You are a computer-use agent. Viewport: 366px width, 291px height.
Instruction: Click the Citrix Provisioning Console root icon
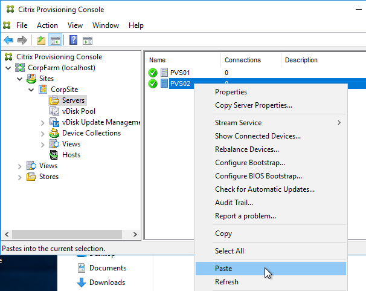coord(8,56)
